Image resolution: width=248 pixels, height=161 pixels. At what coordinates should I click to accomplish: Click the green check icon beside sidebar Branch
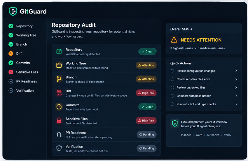(x=11, y=44)
